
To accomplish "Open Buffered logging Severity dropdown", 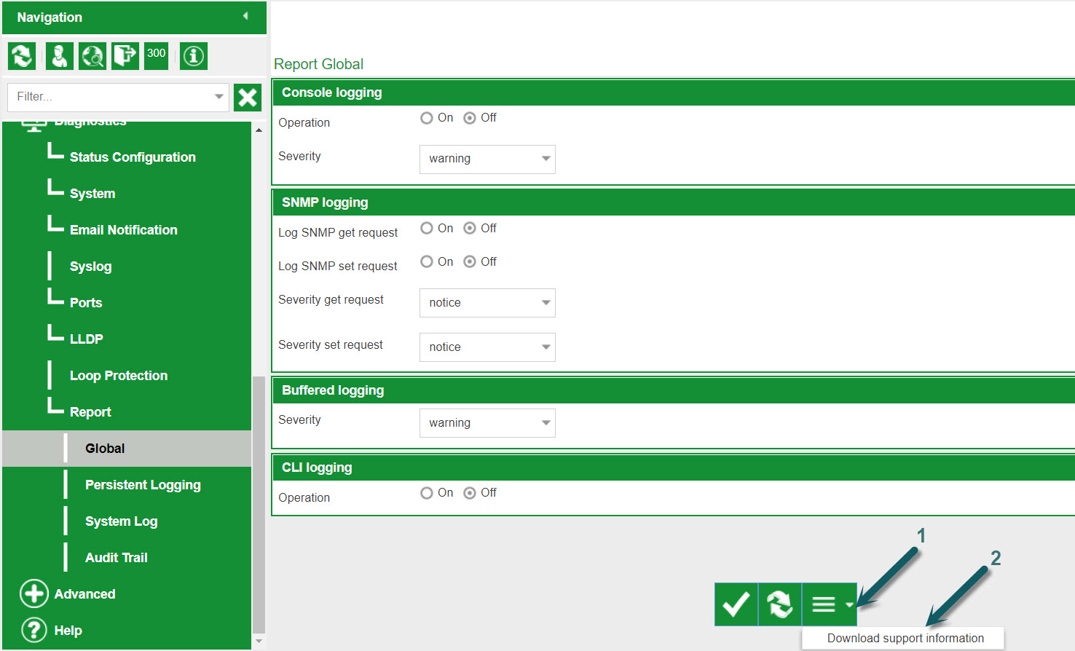I will 487,423.
